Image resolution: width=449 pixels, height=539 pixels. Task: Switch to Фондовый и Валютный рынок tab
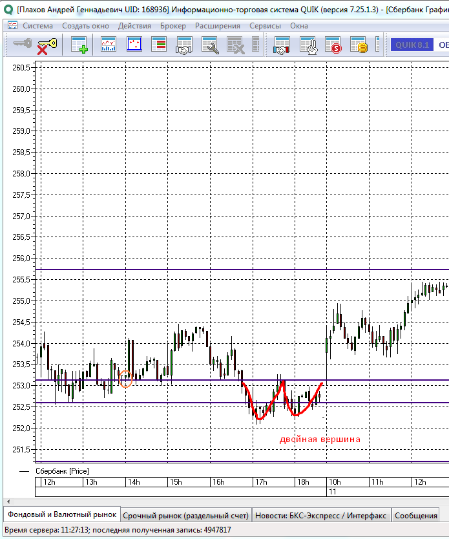click(x=62, y=514)
